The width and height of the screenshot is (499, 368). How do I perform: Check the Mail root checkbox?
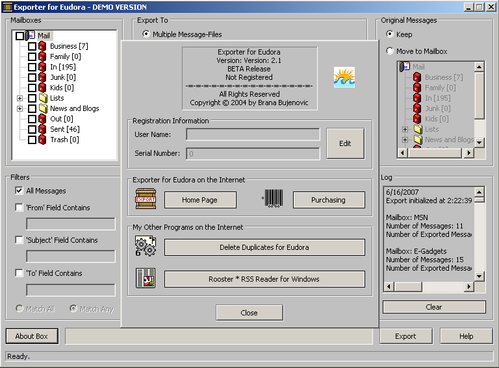pyautogui.click(x=19, y=36)
